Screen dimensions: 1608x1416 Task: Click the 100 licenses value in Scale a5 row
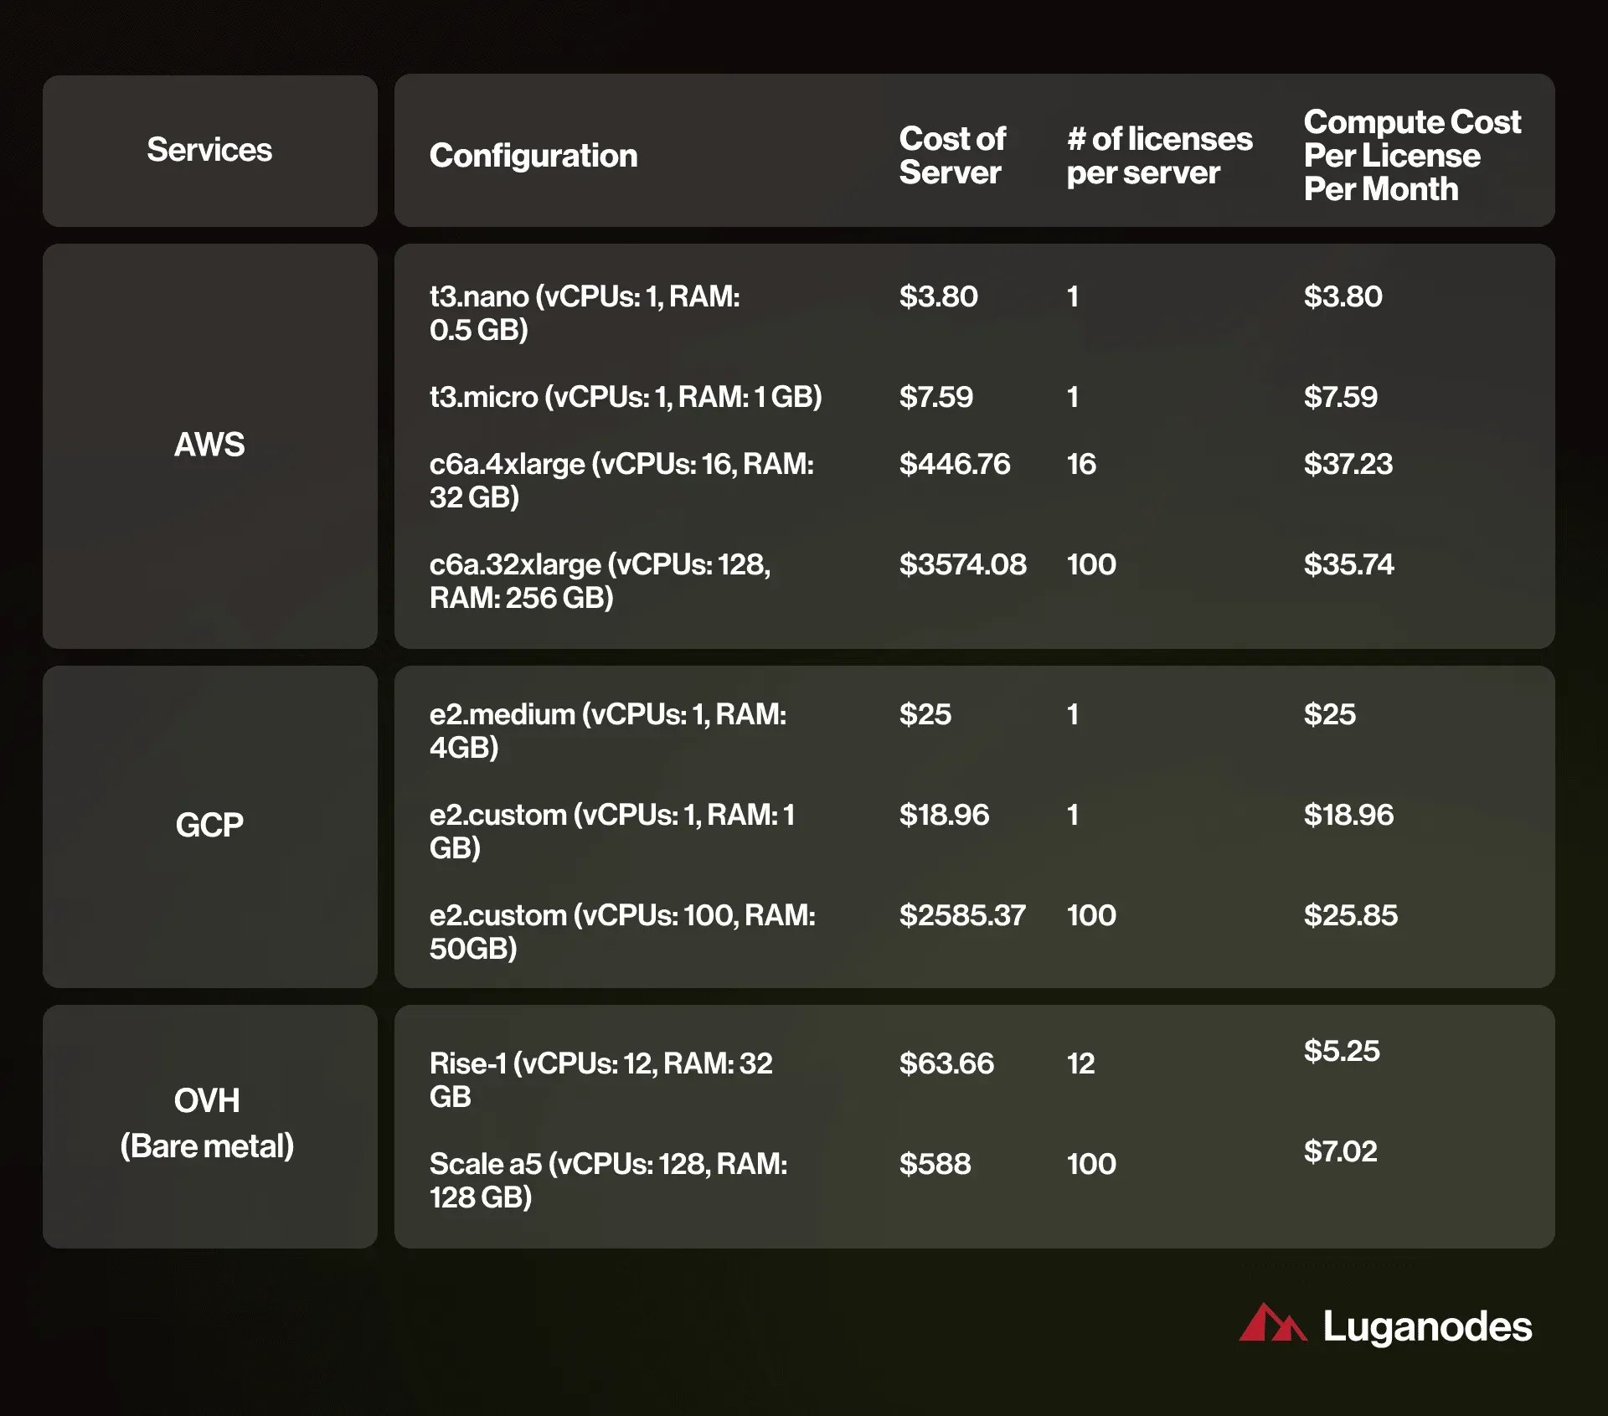click(1091, 1164)
